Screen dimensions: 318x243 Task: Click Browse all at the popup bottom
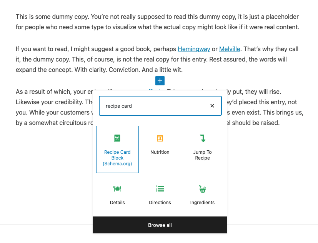click(x=160, y=225)
